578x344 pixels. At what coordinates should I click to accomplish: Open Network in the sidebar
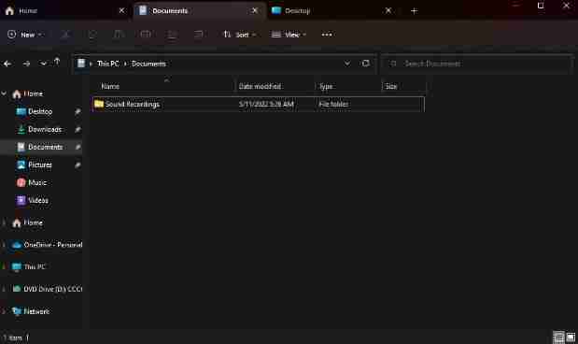coord(36,311)
